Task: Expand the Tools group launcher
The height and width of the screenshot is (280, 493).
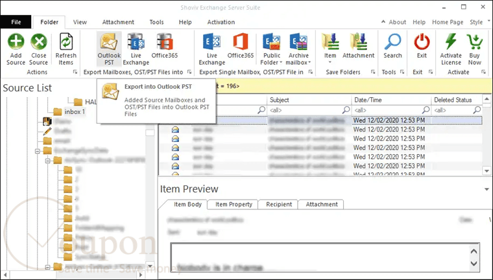Action: (x=402, y=72)
